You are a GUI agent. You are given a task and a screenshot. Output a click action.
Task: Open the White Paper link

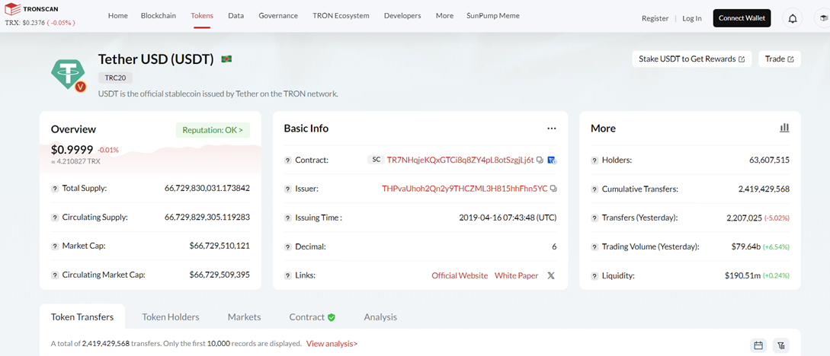coord(516,275)
